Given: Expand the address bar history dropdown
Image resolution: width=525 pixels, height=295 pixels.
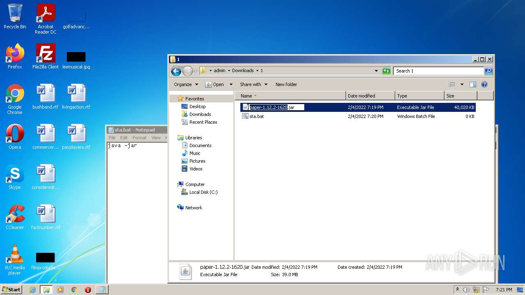Looking at the screenshot, I should click(376, 71).
